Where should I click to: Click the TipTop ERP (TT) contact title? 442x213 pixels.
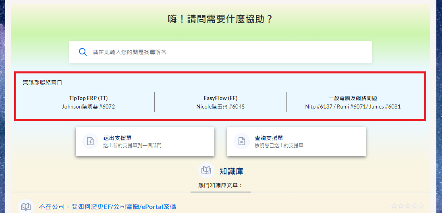[88, 98]
